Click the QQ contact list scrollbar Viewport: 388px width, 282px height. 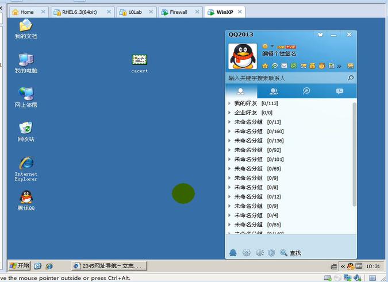354,154
